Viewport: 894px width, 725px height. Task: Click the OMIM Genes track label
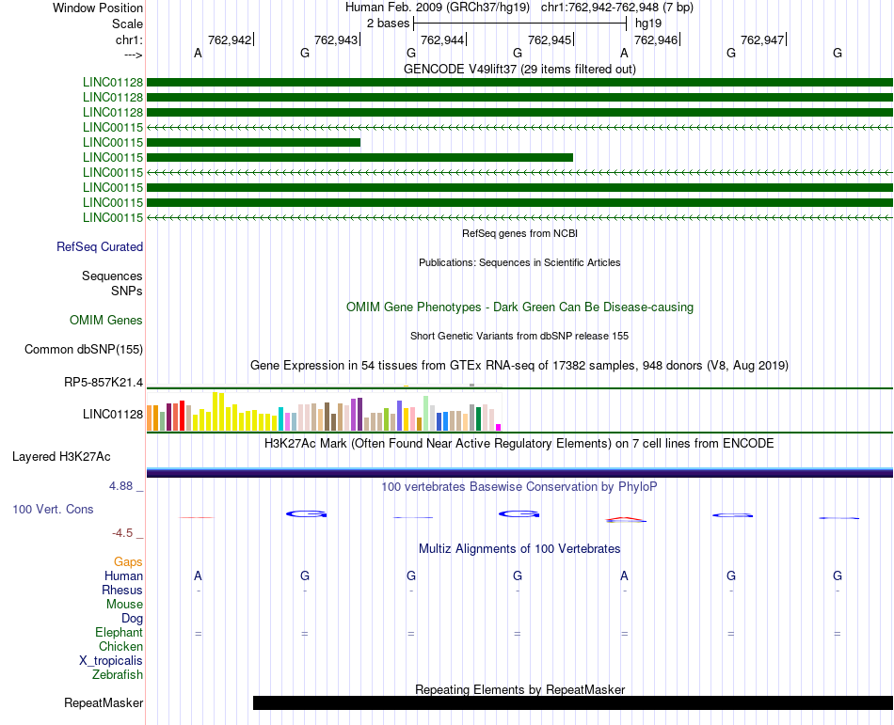click(106, 320)
